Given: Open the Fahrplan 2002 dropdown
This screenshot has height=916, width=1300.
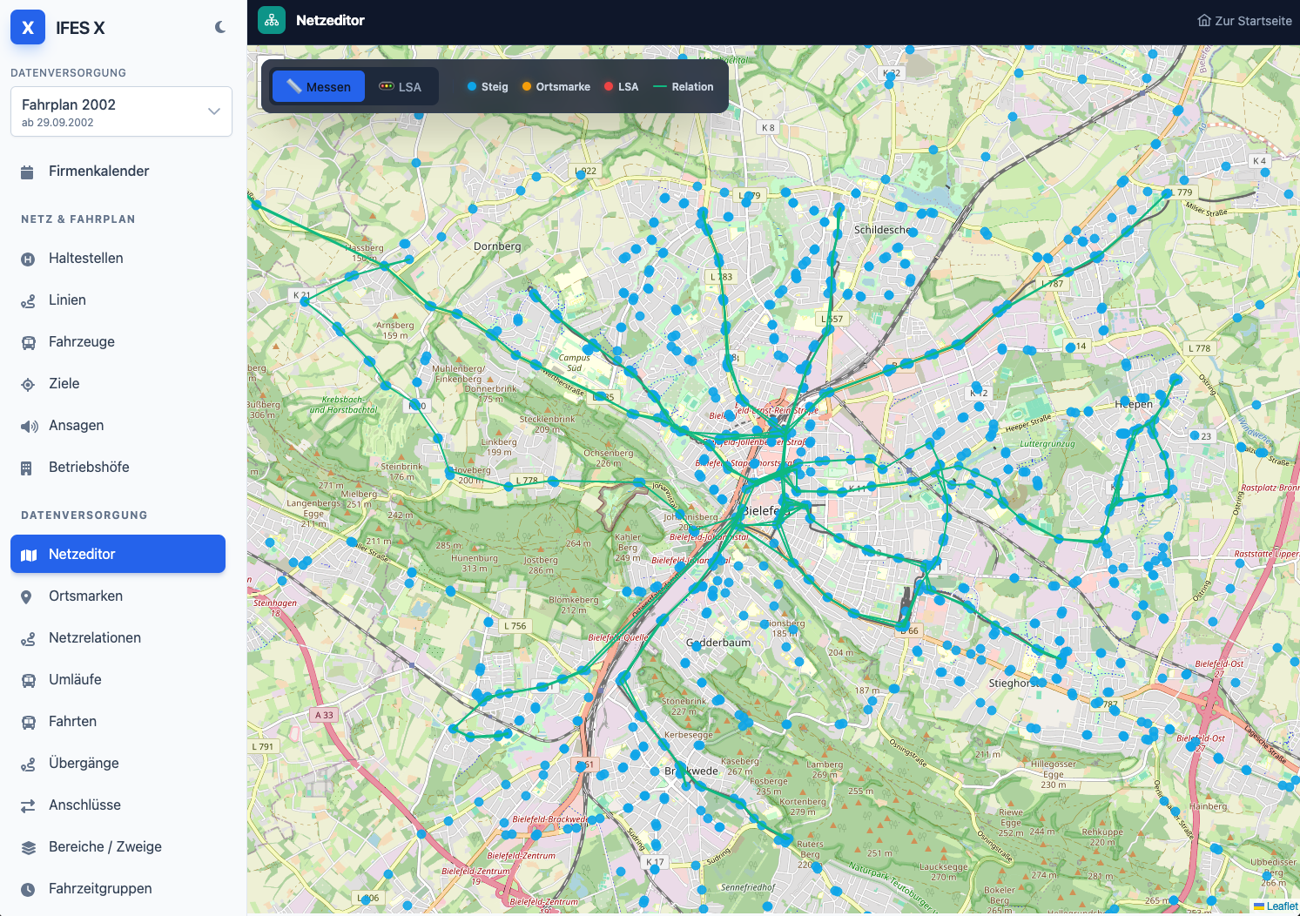Looking at the screenshot, I should [121, 111].
